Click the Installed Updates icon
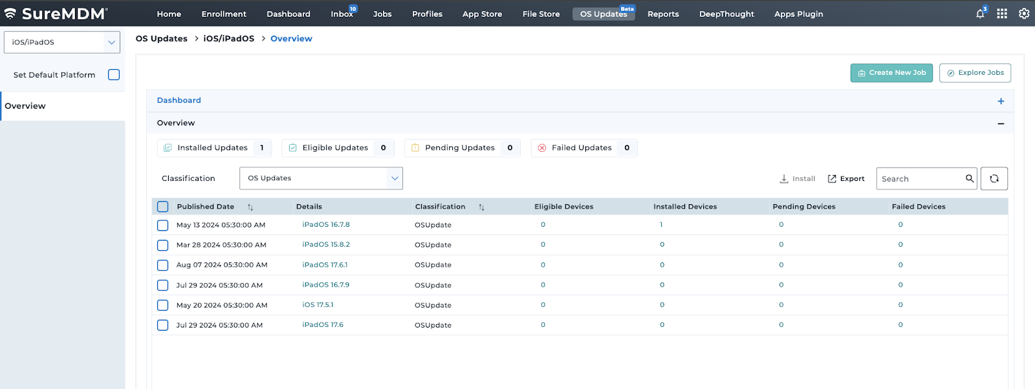Image resolution: width=1035 pixels, height=389 pixels. (x=168, y=148)
